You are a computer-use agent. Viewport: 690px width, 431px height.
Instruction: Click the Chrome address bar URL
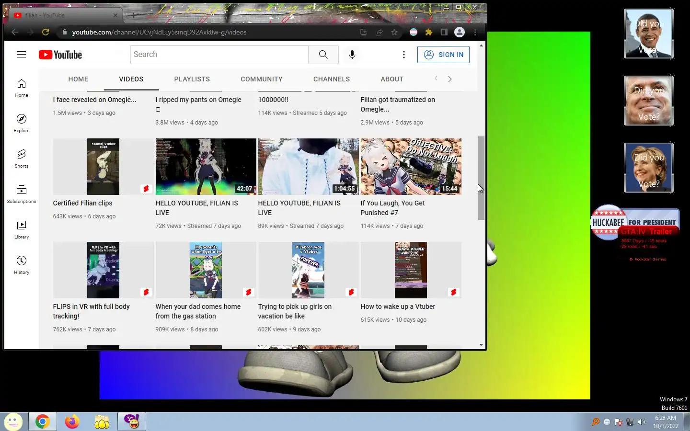159,32
